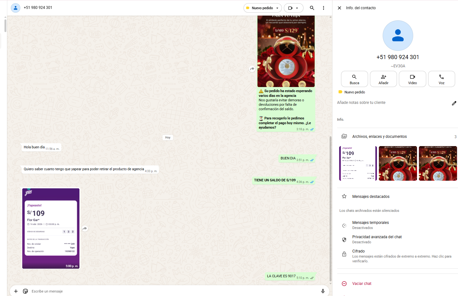The image size is (458, 296).
Task: Click the pencil icon to edit client notes
Action: 454,103
